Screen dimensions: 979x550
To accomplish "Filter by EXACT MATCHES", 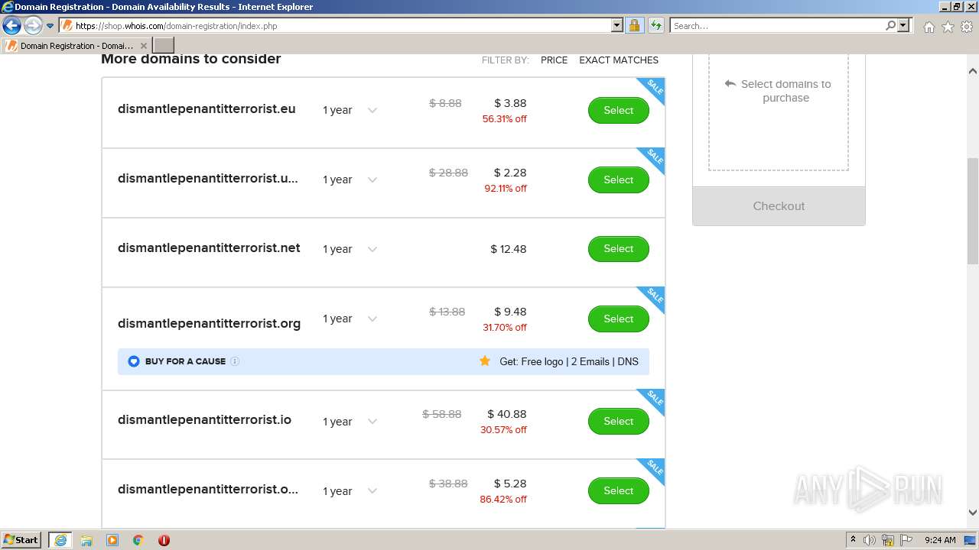I will coord(619,60).
